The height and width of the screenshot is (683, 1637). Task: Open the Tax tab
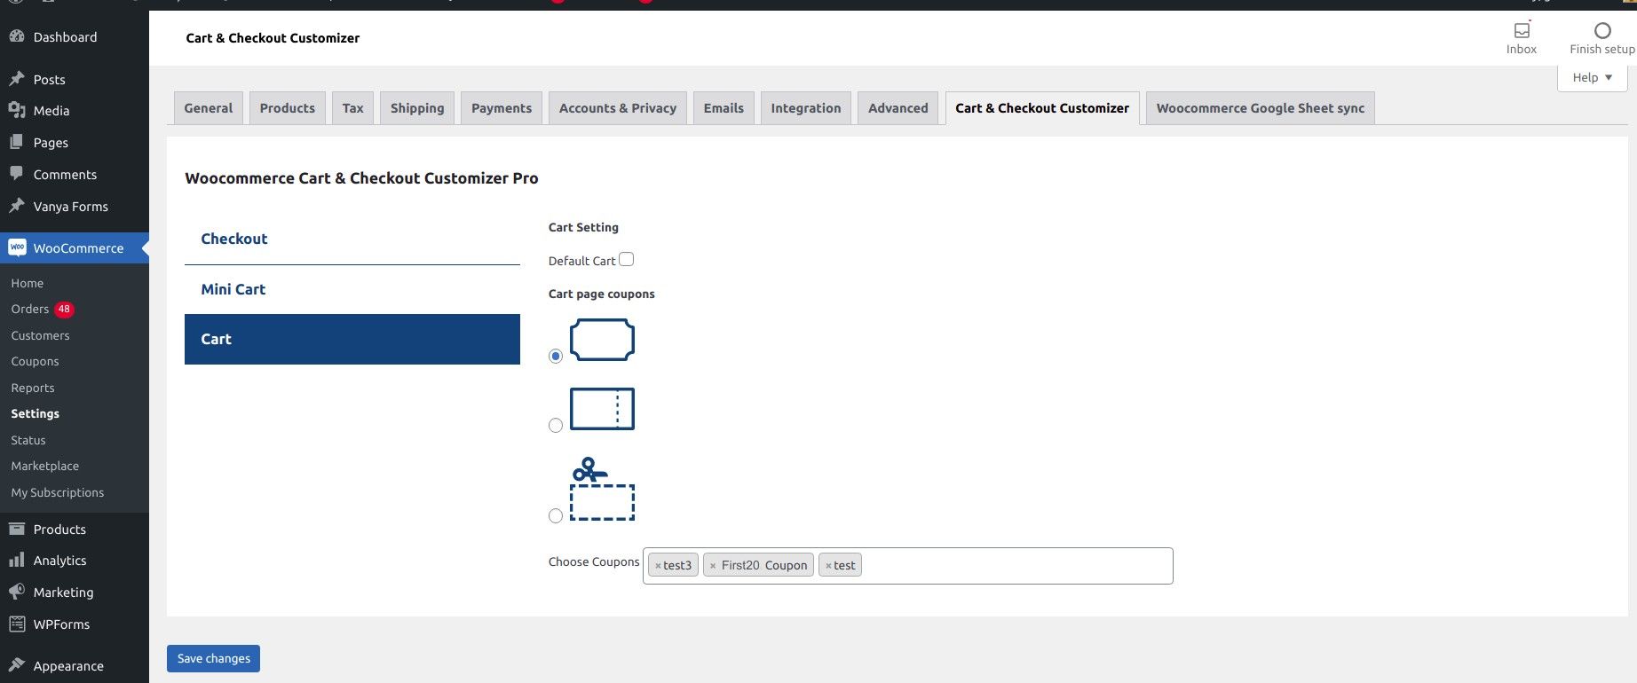pyautogui.click(x=353, y=108)
